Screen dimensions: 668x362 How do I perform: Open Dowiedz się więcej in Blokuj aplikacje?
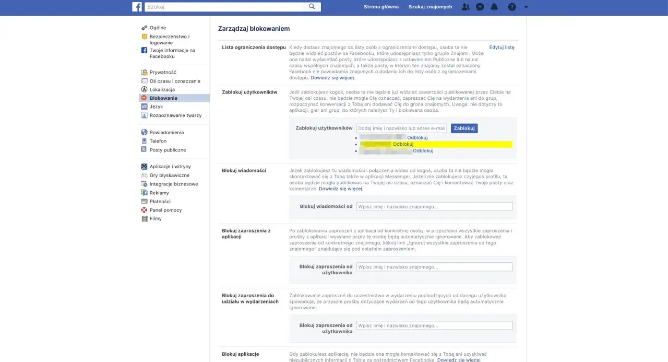[458, 360]
